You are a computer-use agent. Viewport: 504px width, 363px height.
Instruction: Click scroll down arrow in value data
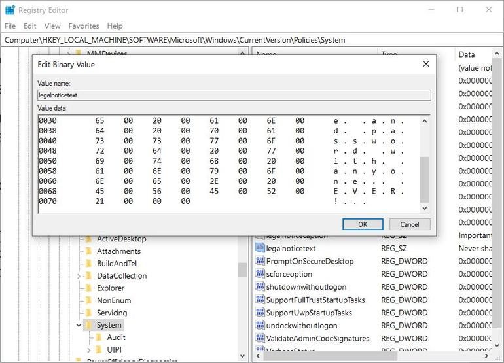tap(424, 208)
